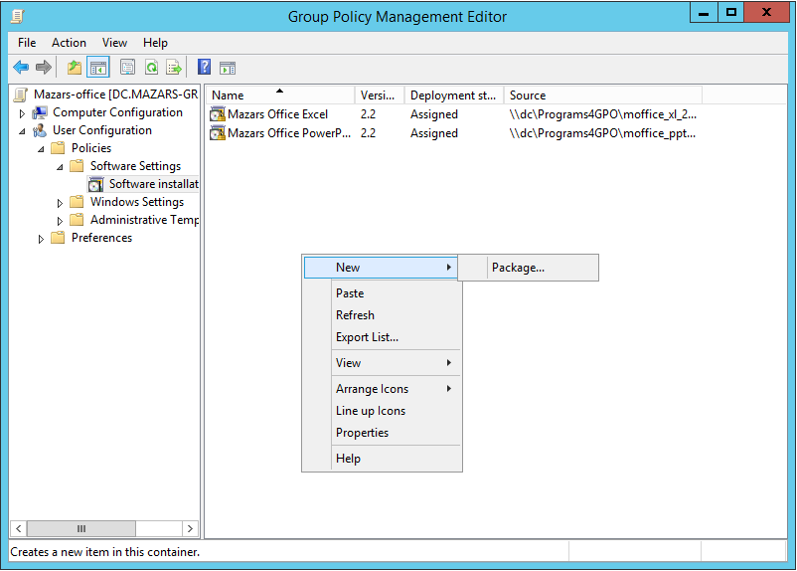The width and height of the screenshot is (797, 571).
Task: Open the File menu
Action: coord(27,43)
